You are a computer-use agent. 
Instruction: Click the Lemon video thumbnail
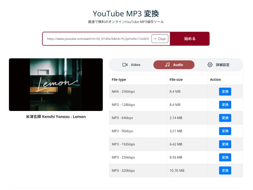(56, 84)
